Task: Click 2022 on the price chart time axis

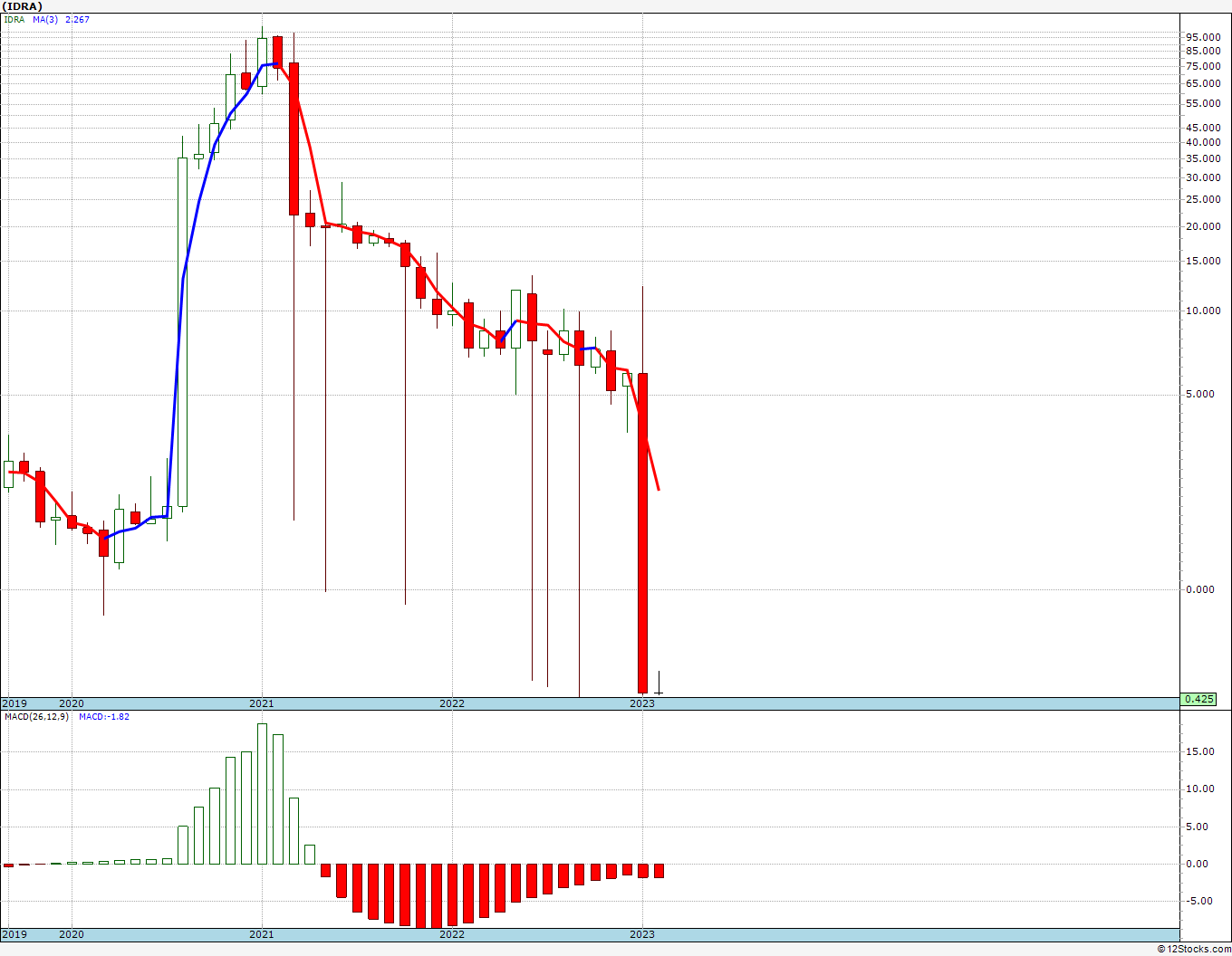Action: [x=452, y=703]
